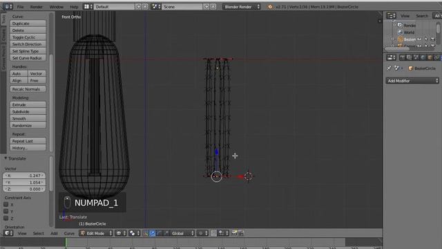Open the Properties editor type icon
Viewport: 442px width, 249px height.
[x=391, y=57]
